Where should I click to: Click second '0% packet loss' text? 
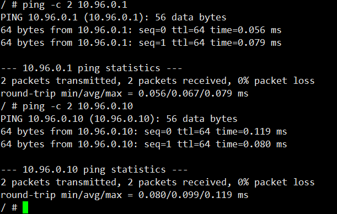(276, 182)
